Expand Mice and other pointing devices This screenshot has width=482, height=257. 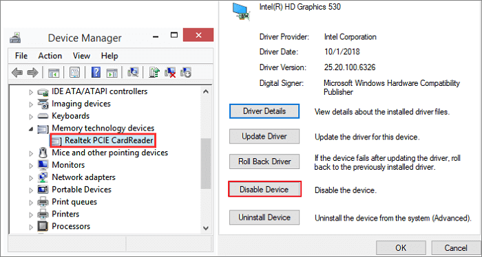coord(31,153)
